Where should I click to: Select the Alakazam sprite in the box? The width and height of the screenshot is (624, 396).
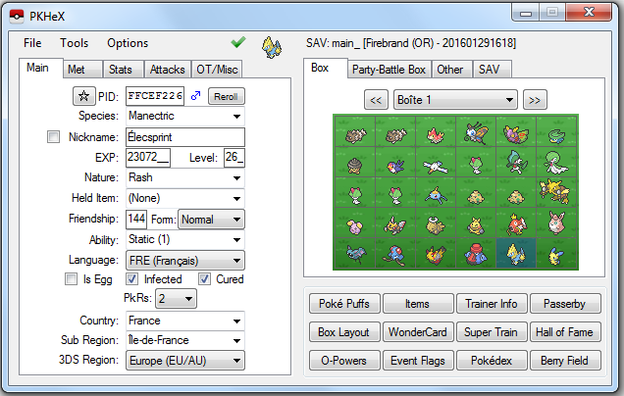pyautogui.click(x=555, y=192)
